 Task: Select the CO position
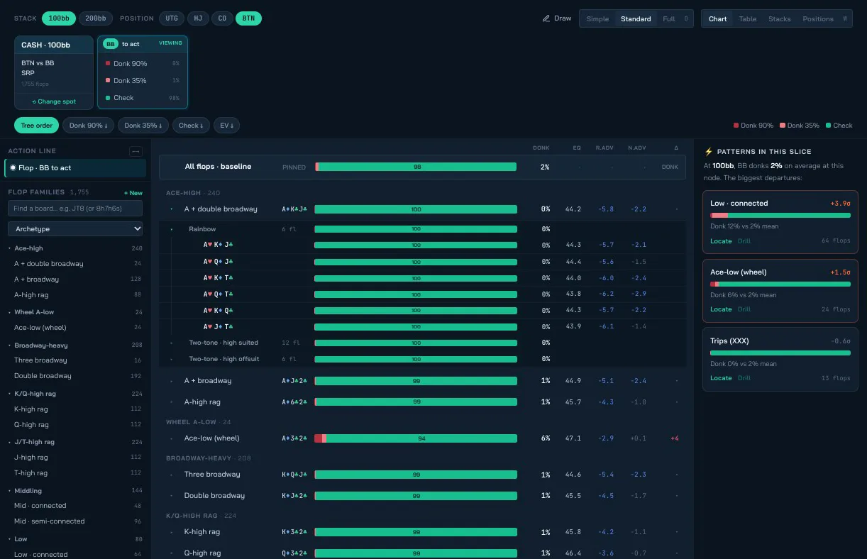(222, 18)
